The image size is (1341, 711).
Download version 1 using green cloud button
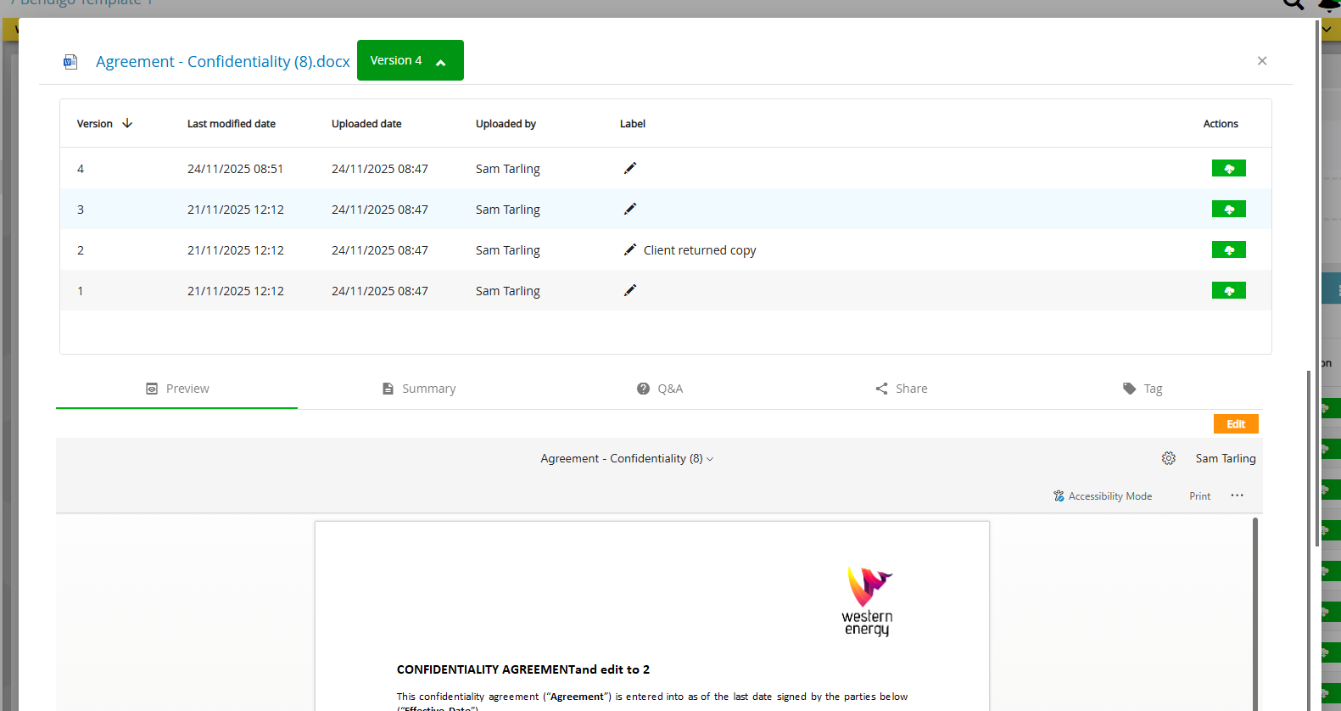click(1228, 291)
